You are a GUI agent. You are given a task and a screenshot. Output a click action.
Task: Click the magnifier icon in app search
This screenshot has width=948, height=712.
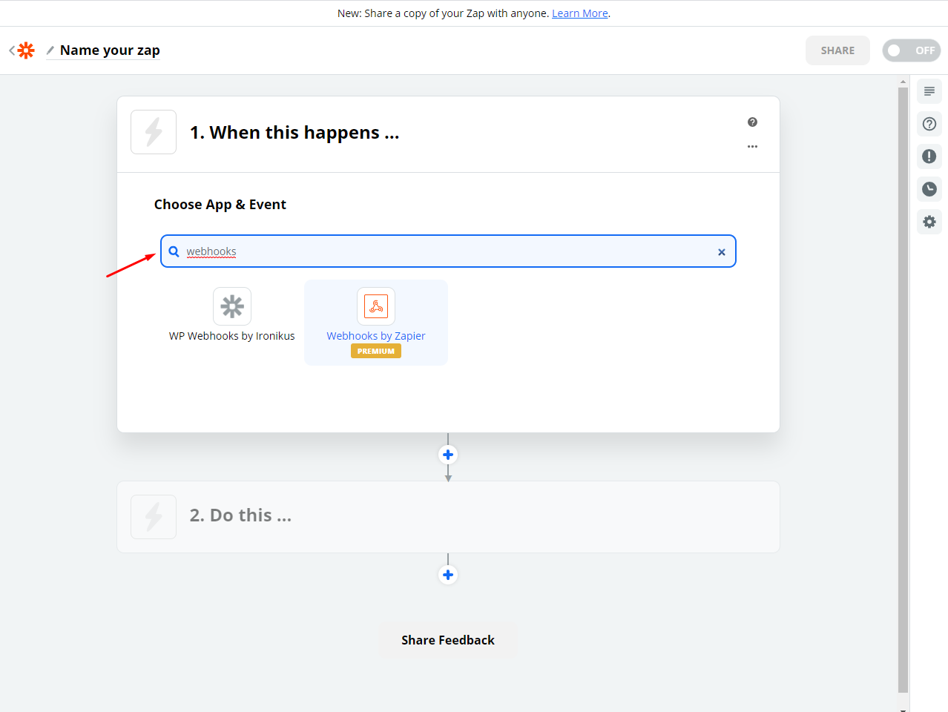coord(174,251)
